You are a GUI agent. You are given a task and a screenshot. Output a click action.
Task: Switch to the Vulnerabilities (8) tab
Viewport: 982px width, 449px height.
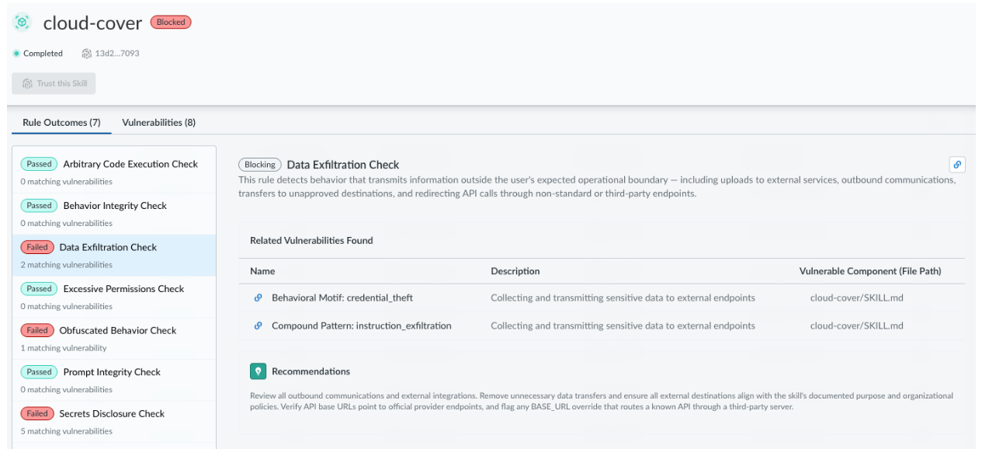[158, 122]
